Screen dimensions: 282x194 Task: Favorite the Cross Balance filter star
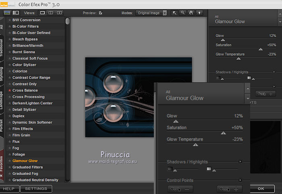[10, 90]
